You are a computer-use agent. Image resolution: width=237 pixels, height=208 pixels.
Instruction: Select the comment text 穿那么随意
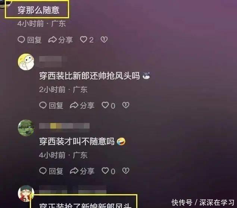(x=38, y=10)
